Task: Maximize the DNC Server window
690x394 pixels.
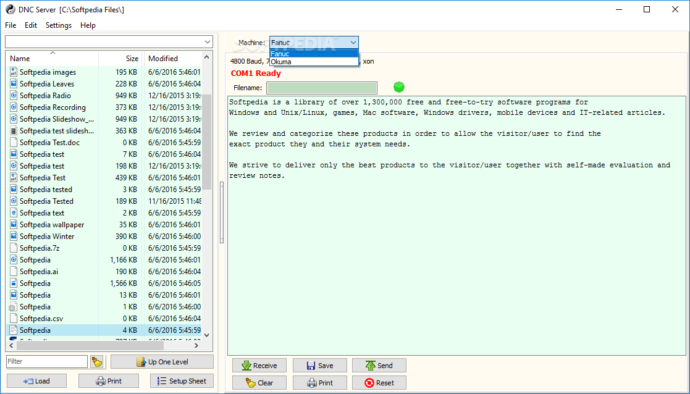Action: tap(646, 9)
